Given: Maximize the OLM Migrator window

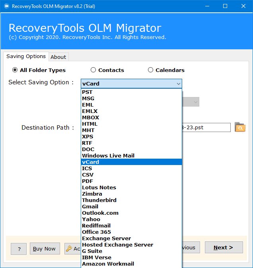Looking at the screenshot, I should [225, 6].
